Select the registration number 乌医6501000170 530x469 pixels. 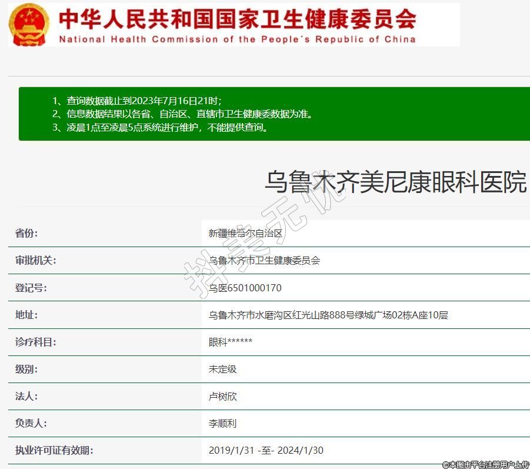245,288
